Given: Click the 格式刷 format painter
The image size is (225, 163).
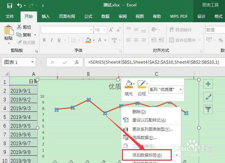Looking at the screenshot, I should [x=26, y=42].
